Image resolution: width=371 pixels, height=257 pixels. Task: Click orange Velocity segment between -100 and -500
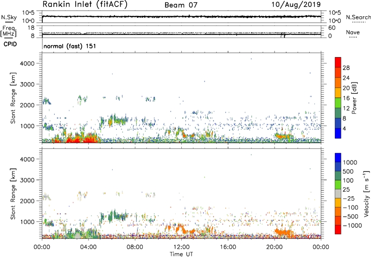(x=338, y=212)
